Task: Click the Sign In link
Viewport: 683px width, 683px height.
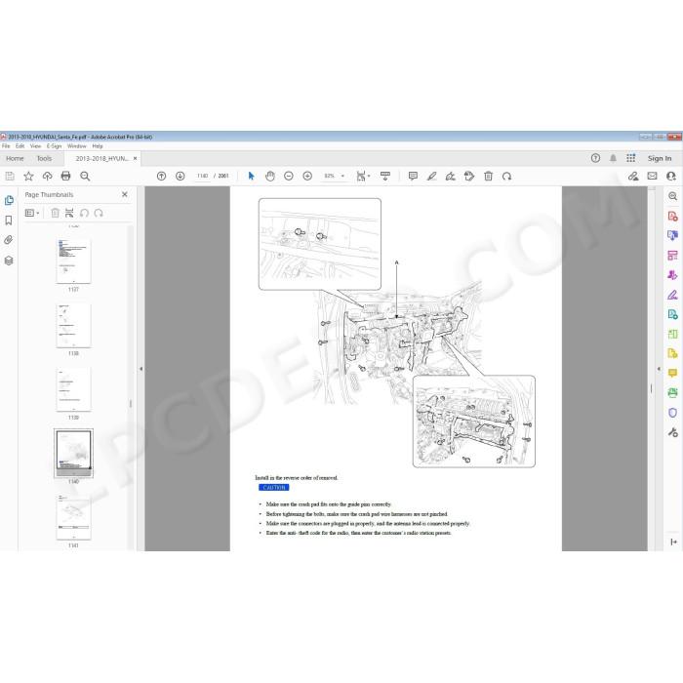Action: [x=659, y=158]
